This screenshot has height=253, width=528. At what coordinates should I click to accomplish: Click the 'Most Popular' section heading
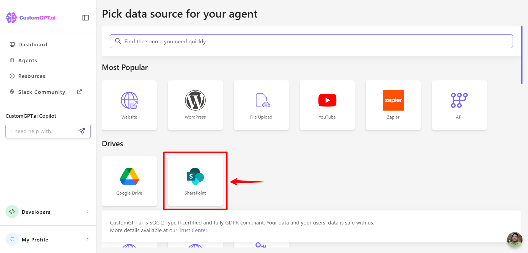click(125, 67)
